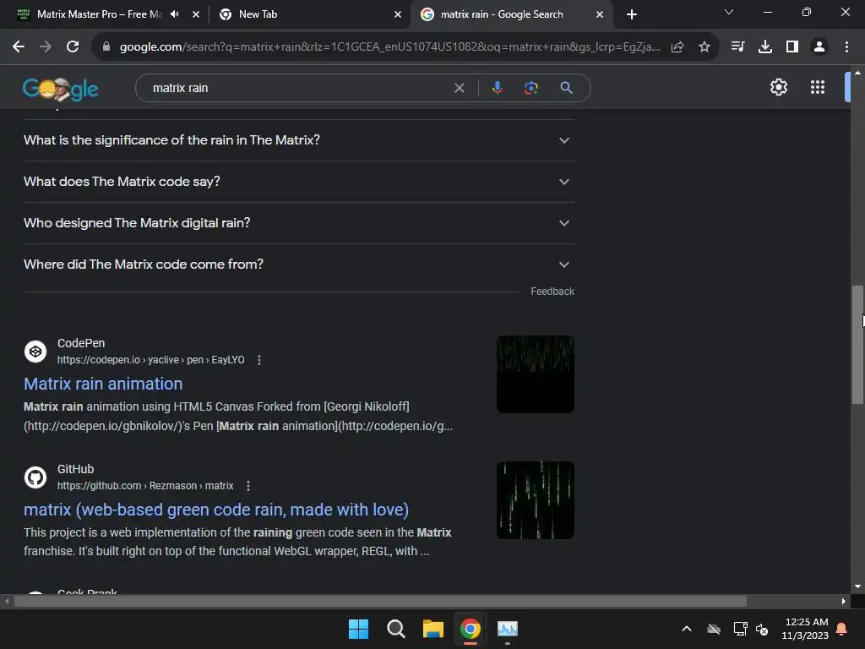Expand 'What is the significance of the rain'
Screen dimensions: 865x649
pyautogui.click(x=298, y=140)
